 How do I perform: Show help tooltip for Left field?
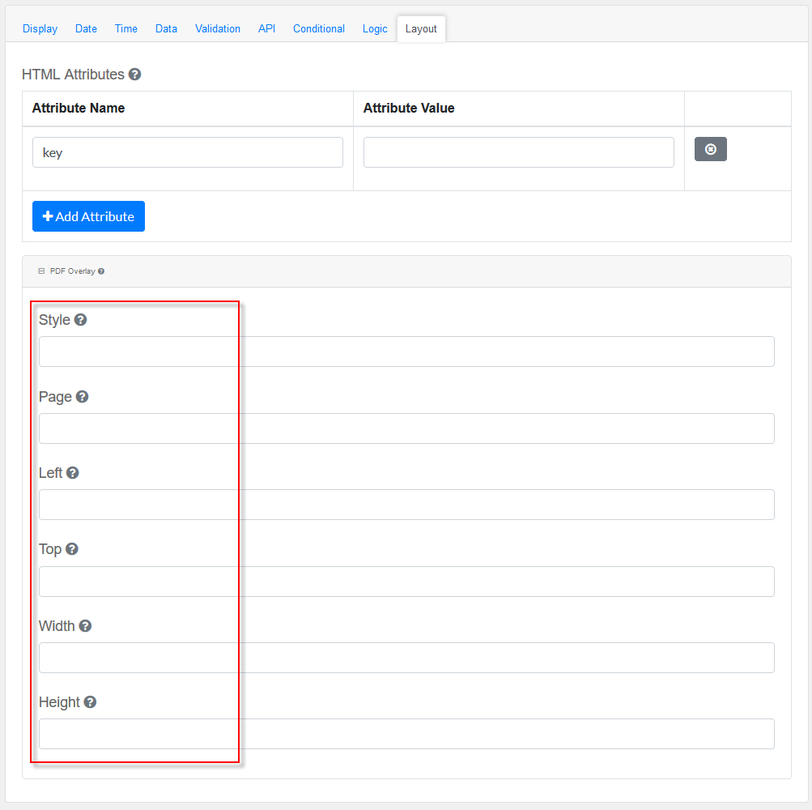pos(73,473)
